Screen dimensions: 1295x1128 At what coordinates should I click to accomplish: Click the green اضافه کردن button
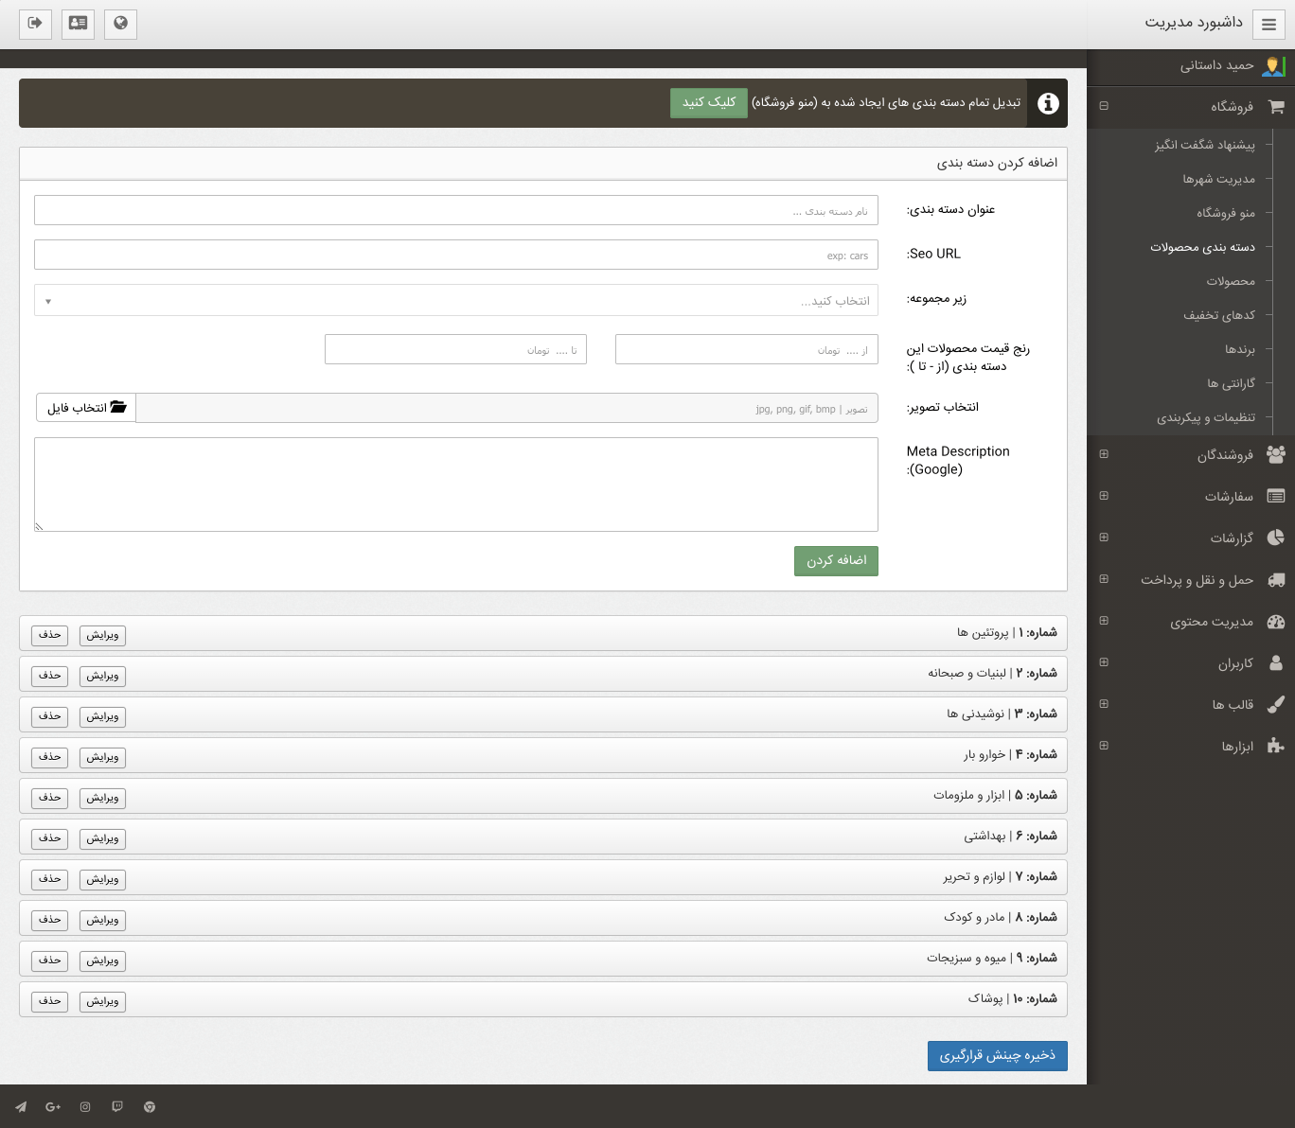tap(836, 560)
